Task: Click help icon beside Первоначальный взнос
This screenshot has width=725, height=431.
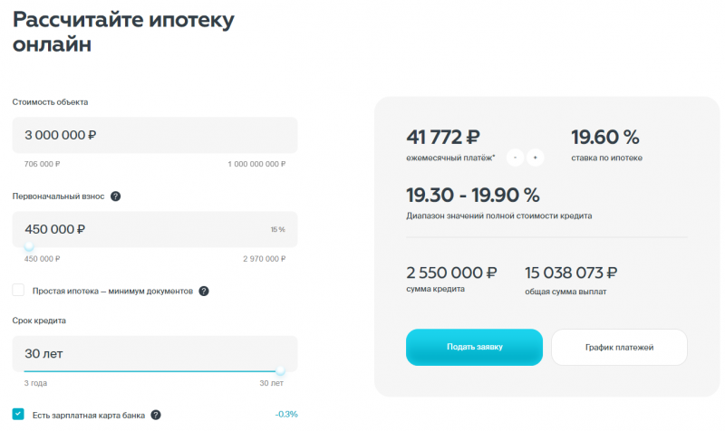Action: 116,196
